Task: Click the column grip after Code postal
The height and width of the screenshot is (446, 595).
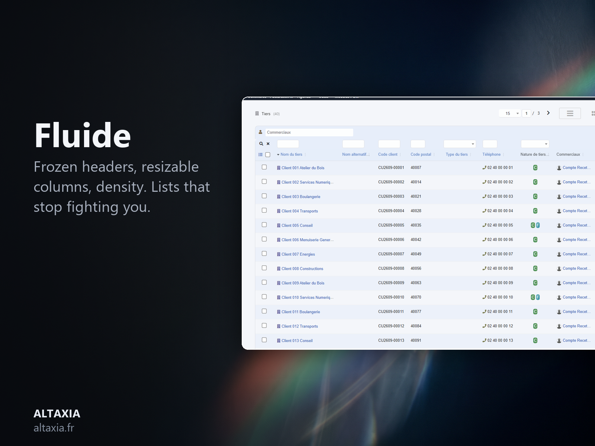Action: pyautogui.click(x=434, y=155)
